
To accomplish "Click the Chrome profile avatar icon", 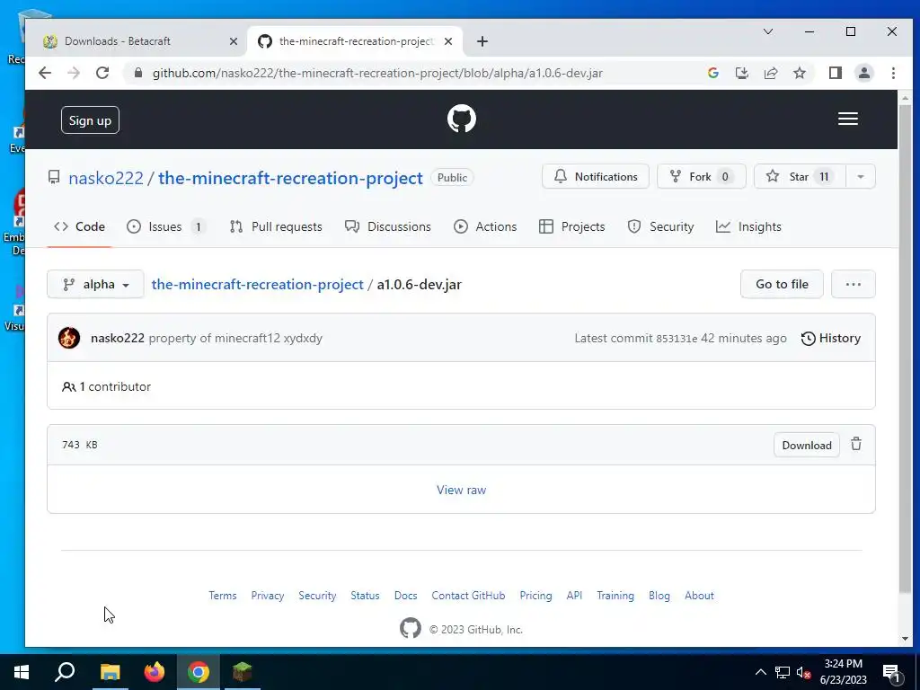I will pos(863,73).
